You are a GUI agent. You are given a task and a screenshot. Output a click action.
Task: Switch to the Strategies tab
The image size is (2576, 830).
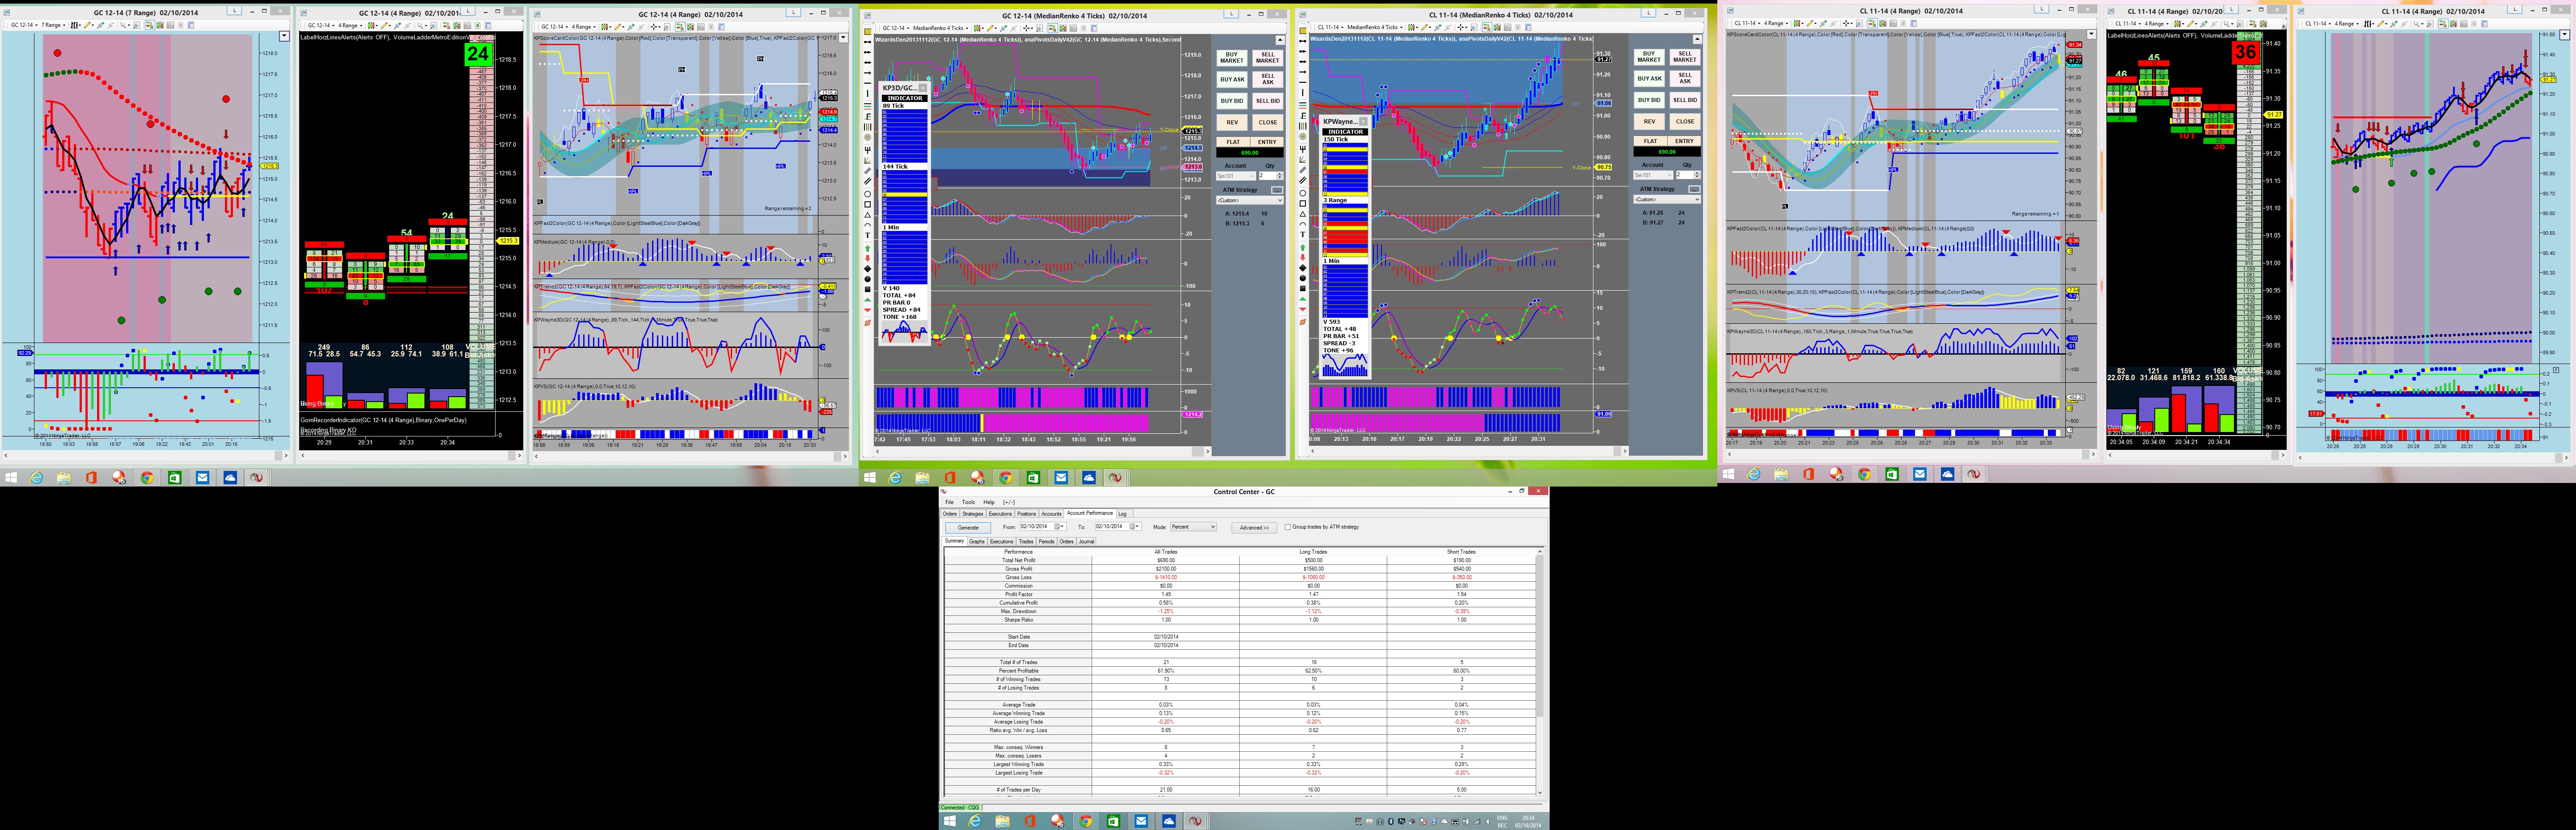pyautogui.click(x=973, y=514)
